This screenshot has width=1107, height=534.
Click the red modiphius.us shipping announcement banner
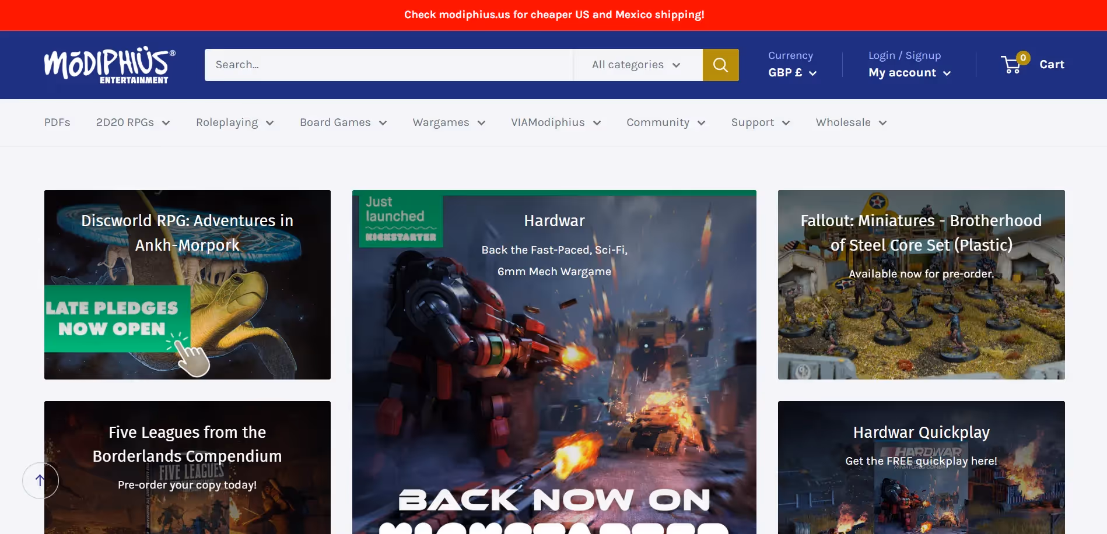click(x=553, y=15)
